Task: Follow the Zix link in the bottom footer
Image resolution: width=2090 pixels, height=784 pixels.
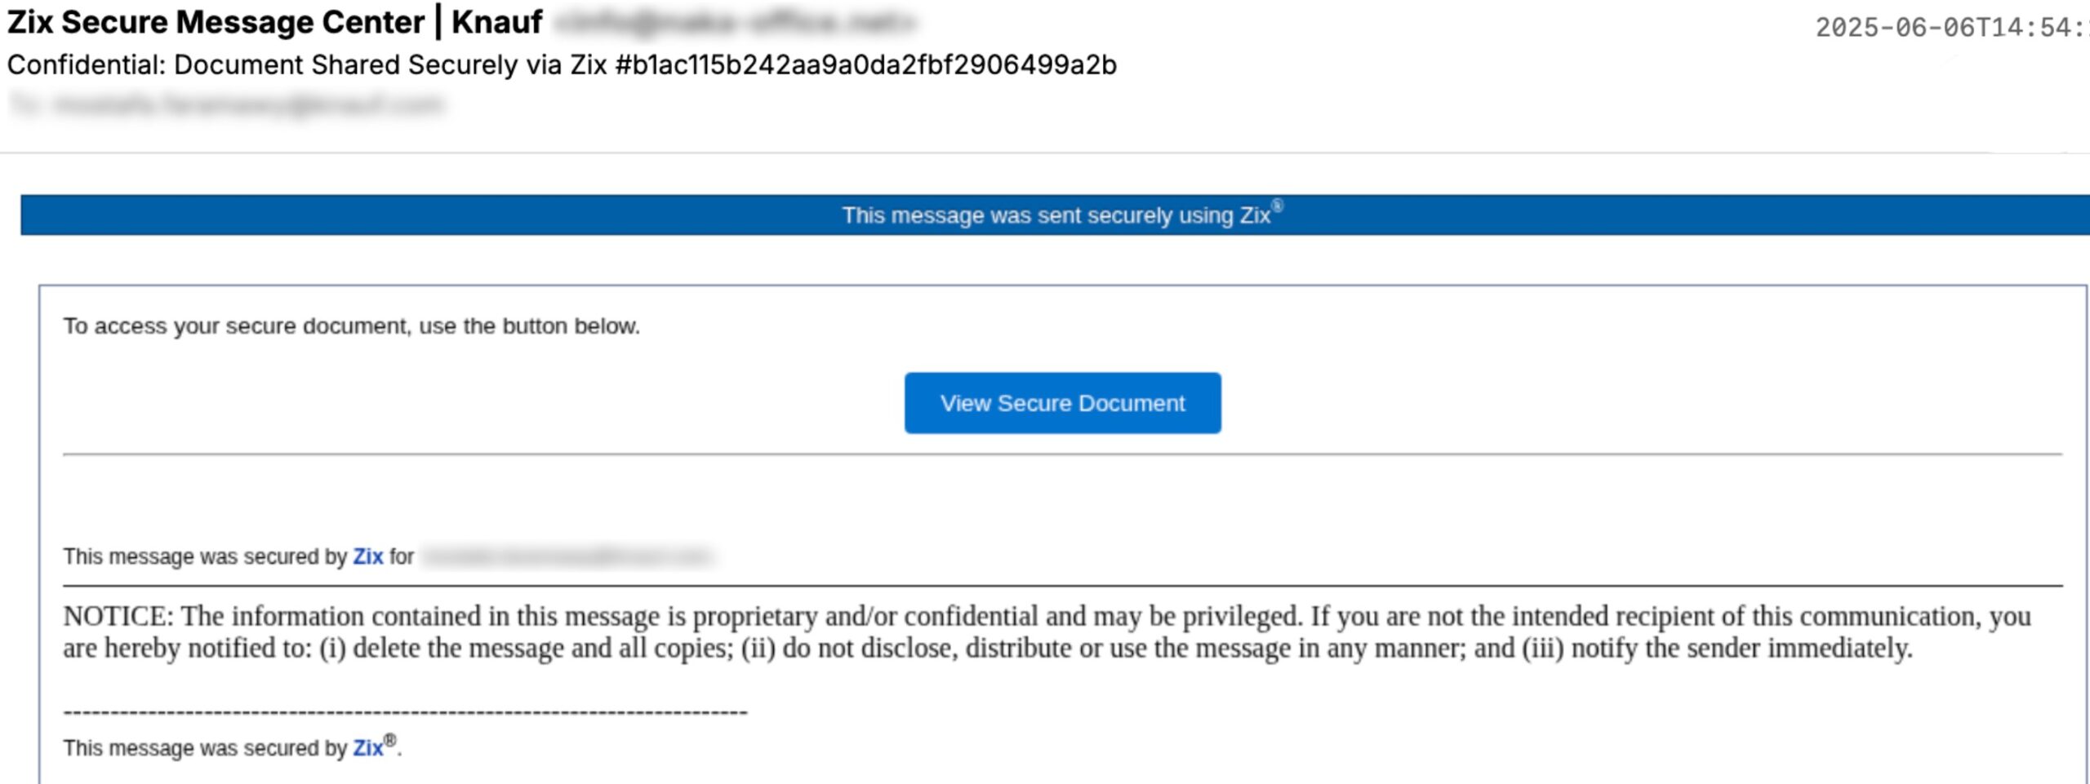Action: click(x=367, y=748)
